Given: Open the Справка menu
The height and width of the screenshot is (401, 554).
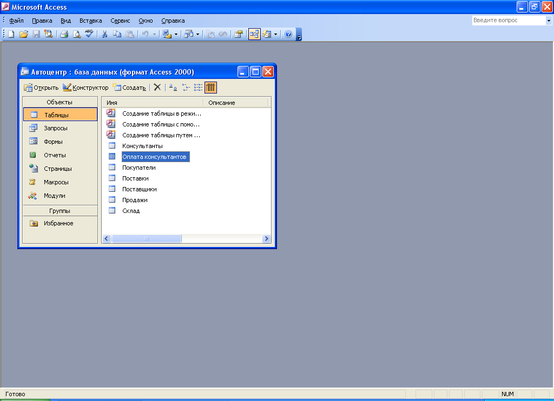Looking at the screenshot, I should [173, 21].
